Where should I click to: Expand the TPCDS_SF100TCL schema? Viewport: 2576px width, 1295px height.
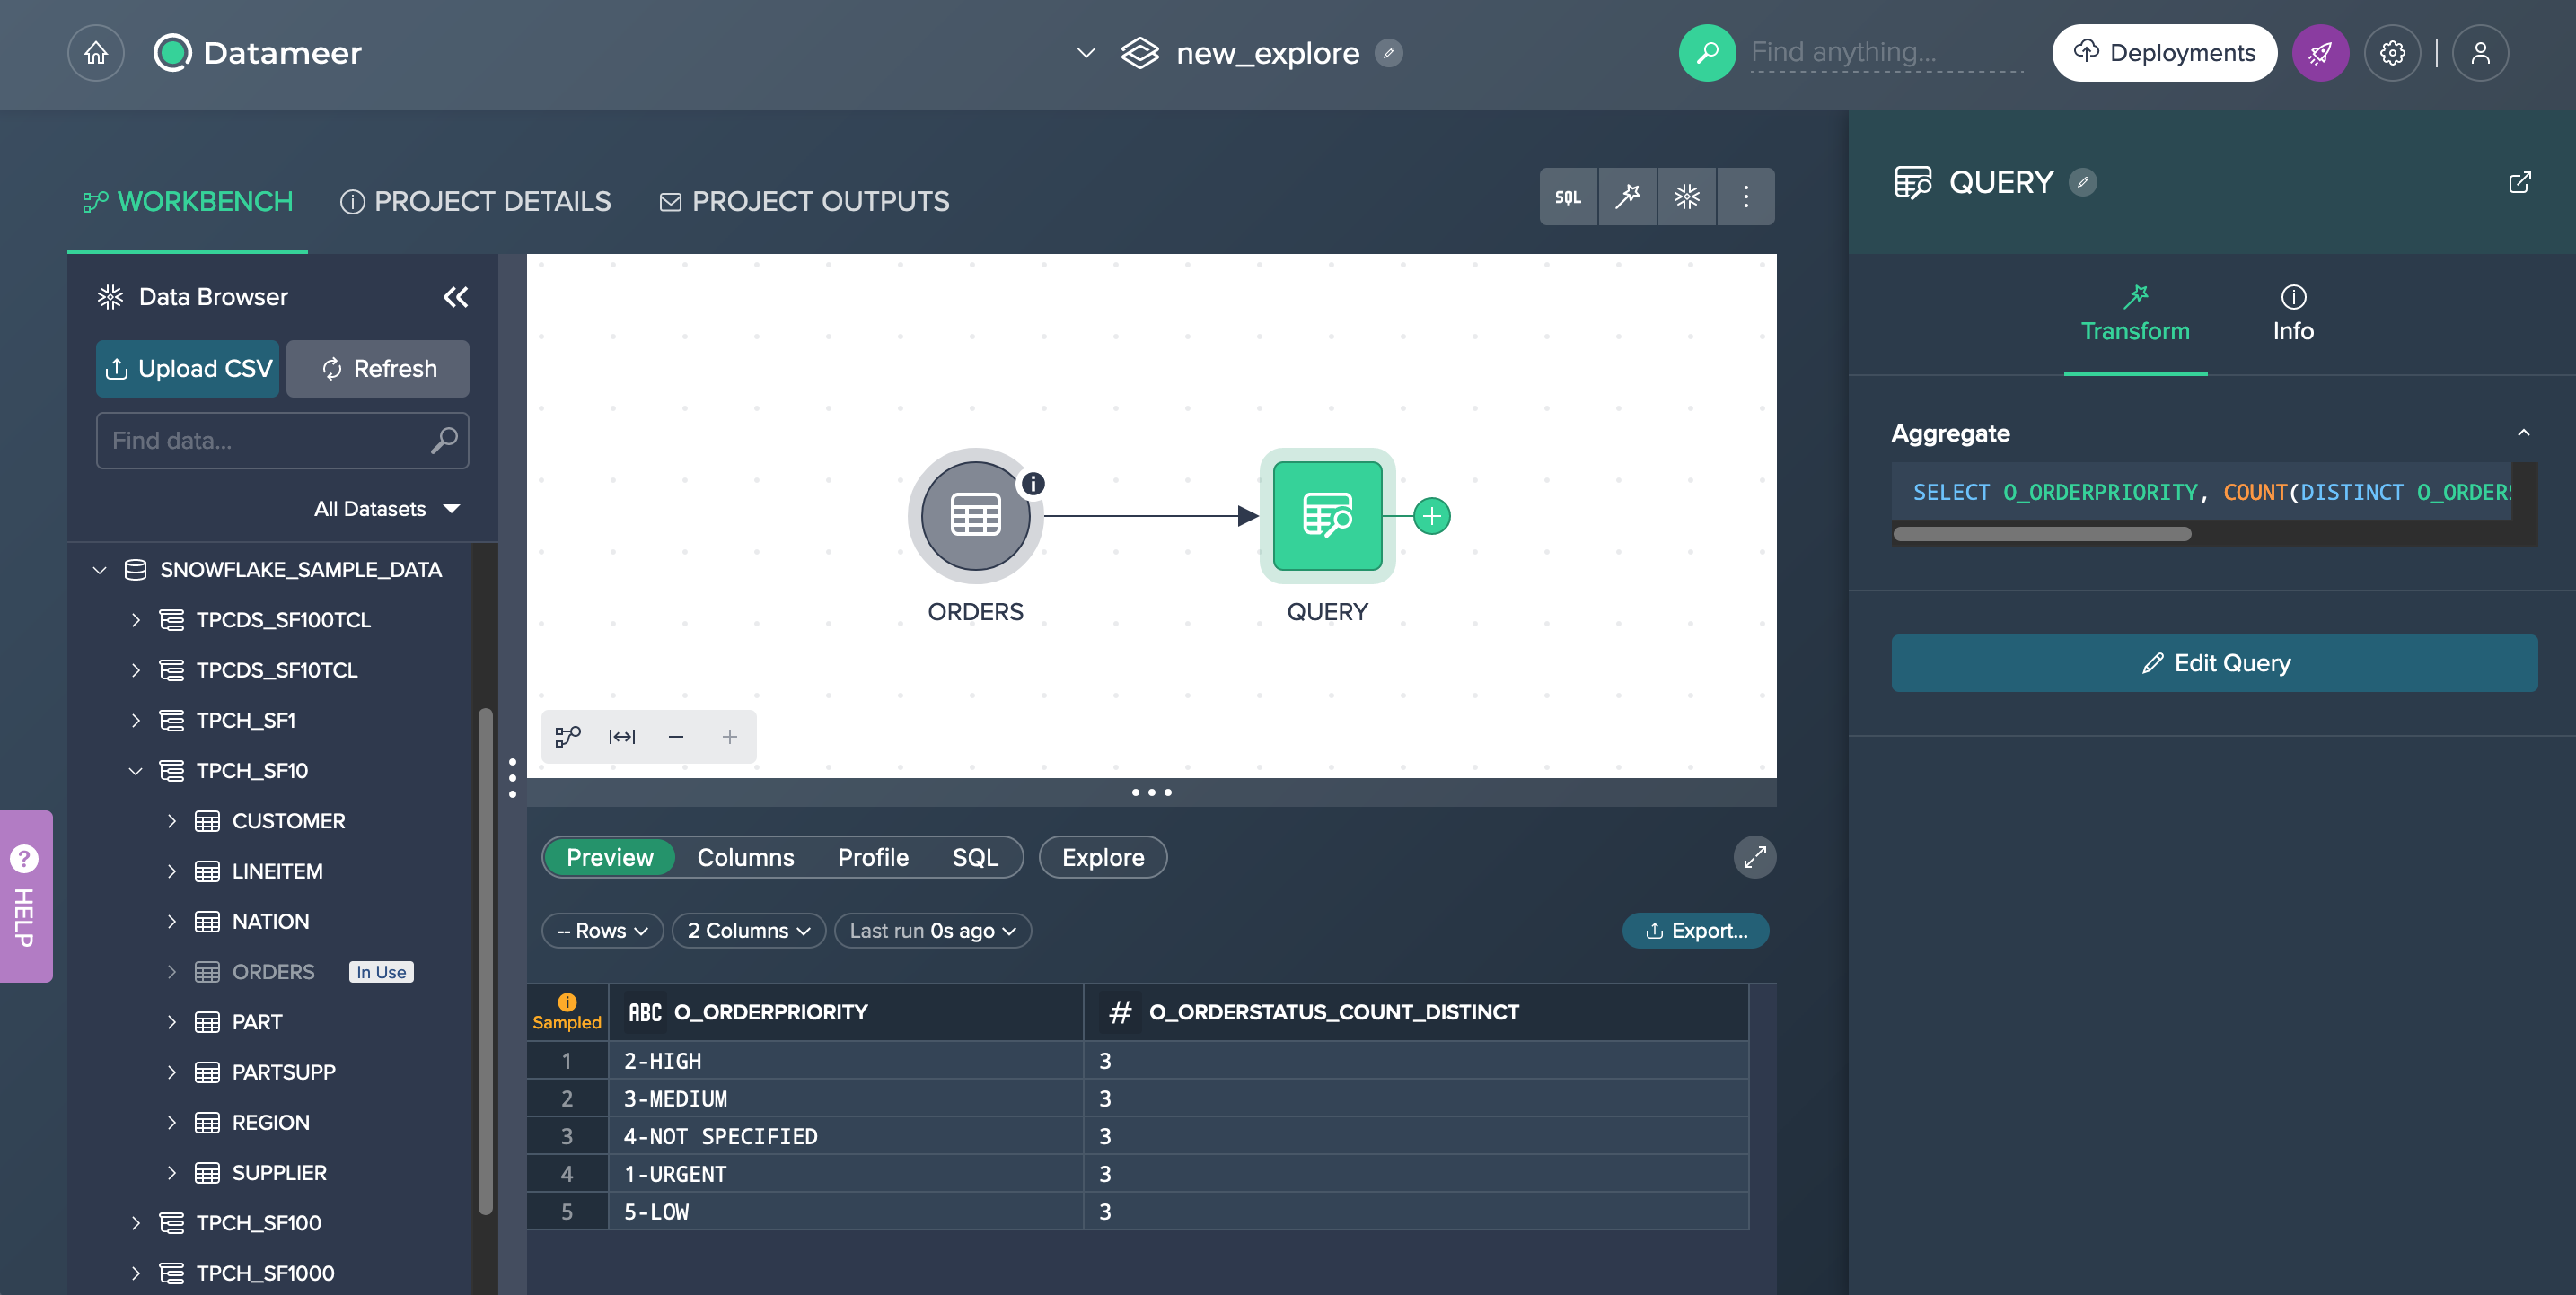pos(135,619)
